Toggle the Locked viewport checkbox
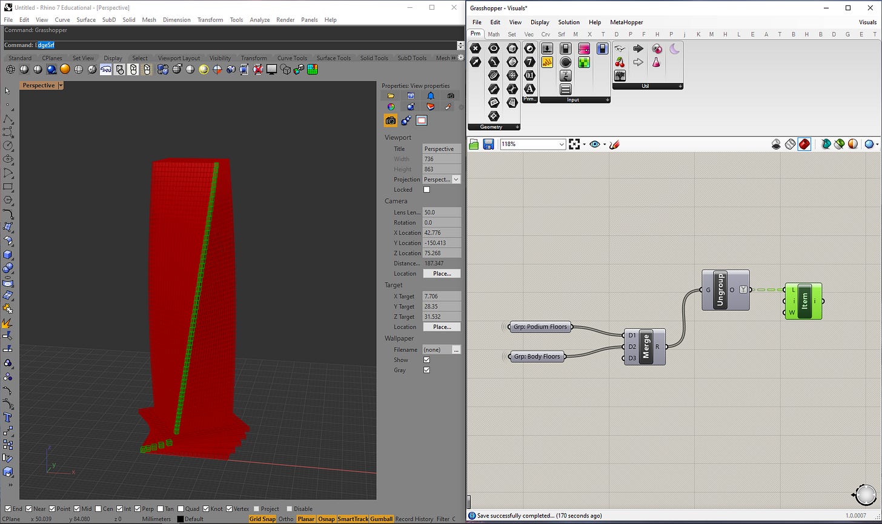 click(x=426, y=190)
